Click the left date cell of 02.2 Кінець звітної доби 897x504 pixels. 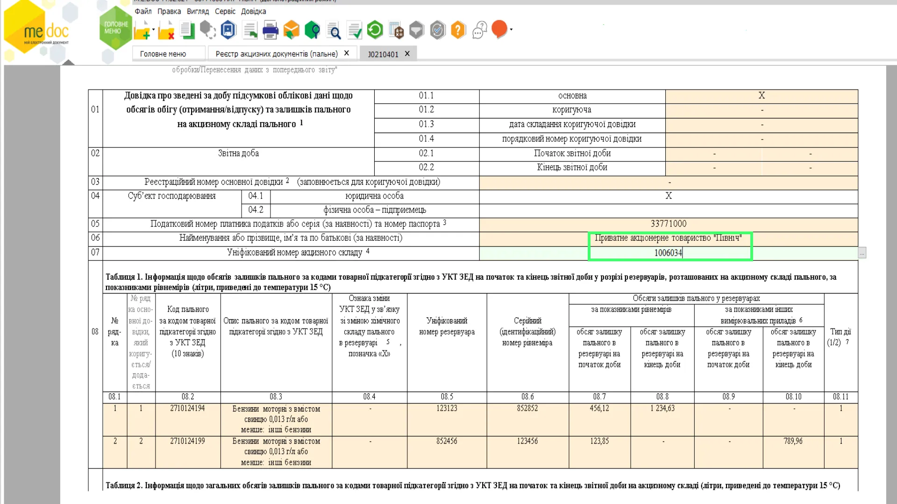click(x=714, y=168)
